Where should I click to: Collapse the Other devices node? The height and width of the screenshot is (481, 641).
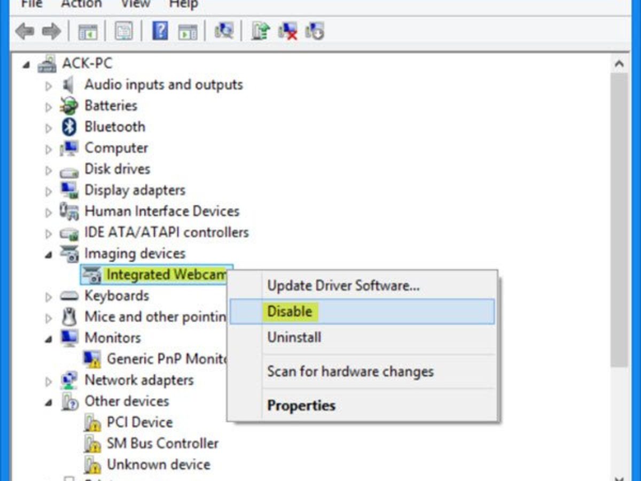[49, 402]
